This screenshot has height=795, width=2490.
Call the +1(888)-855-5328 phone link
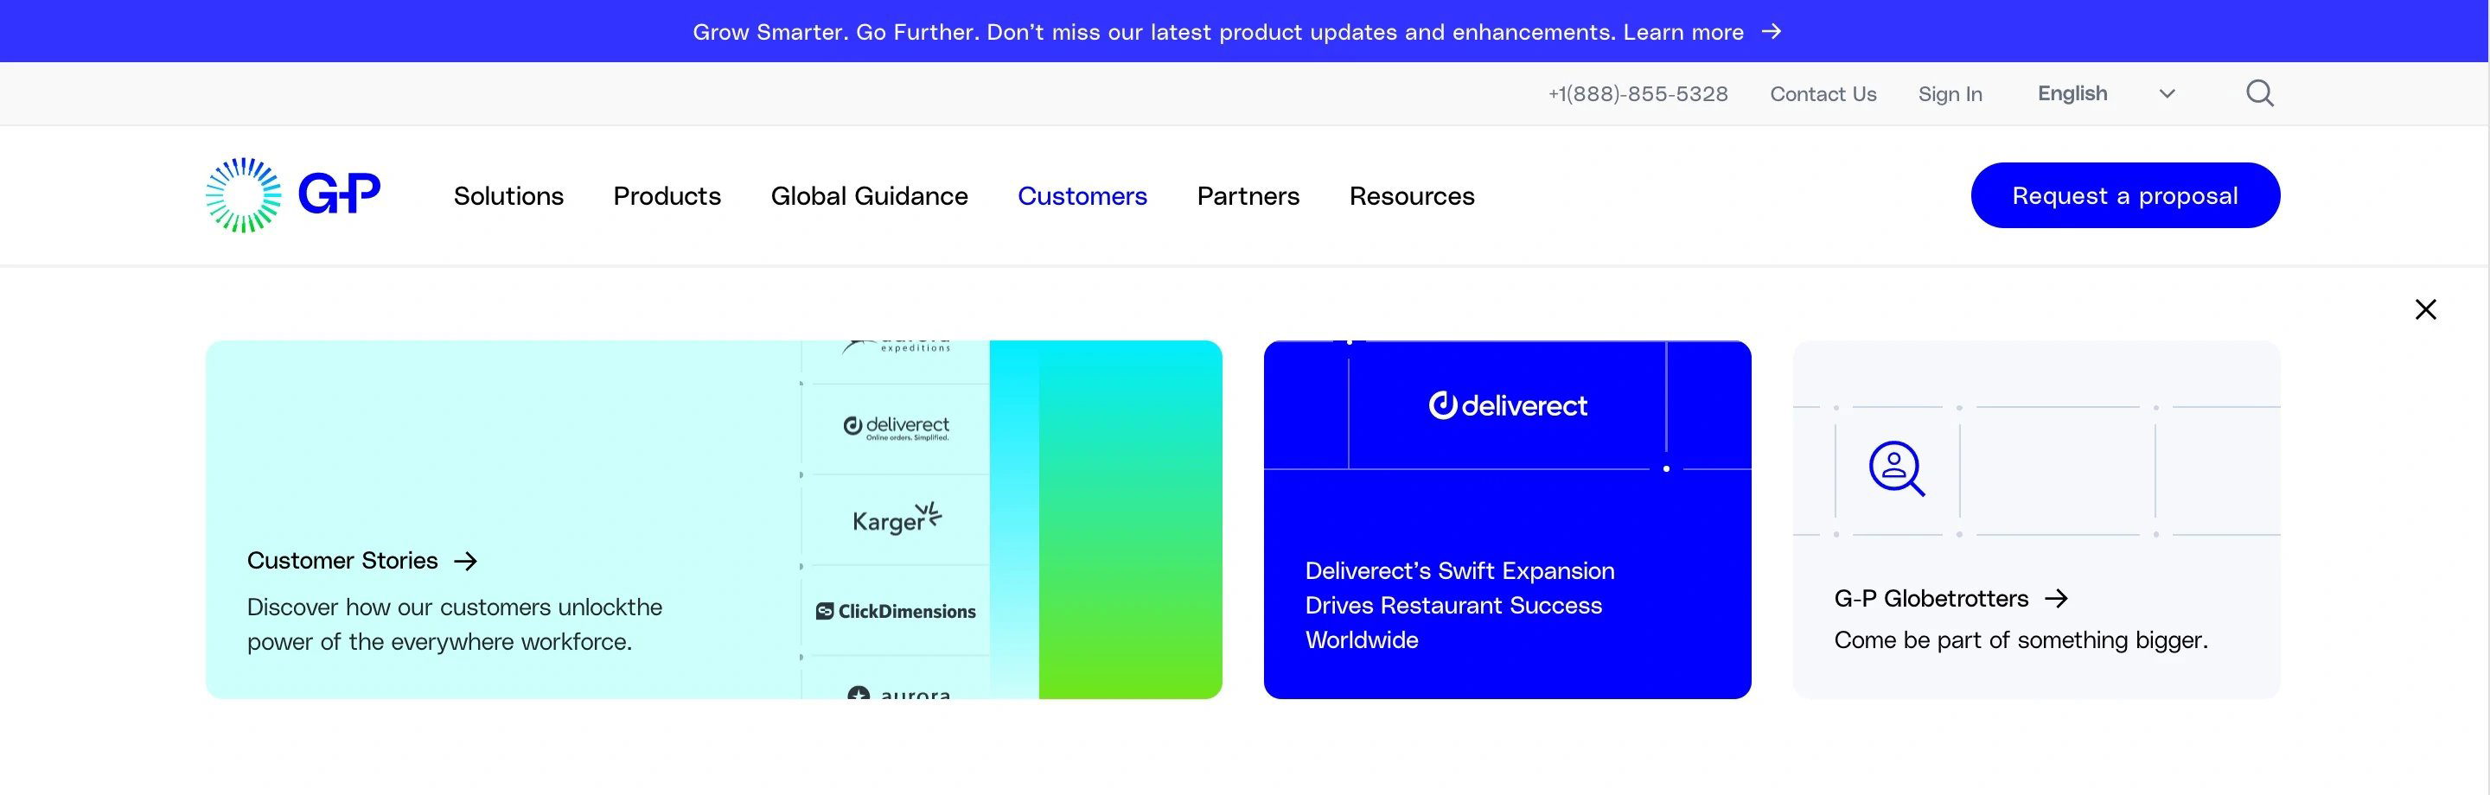pos(1638,93)
